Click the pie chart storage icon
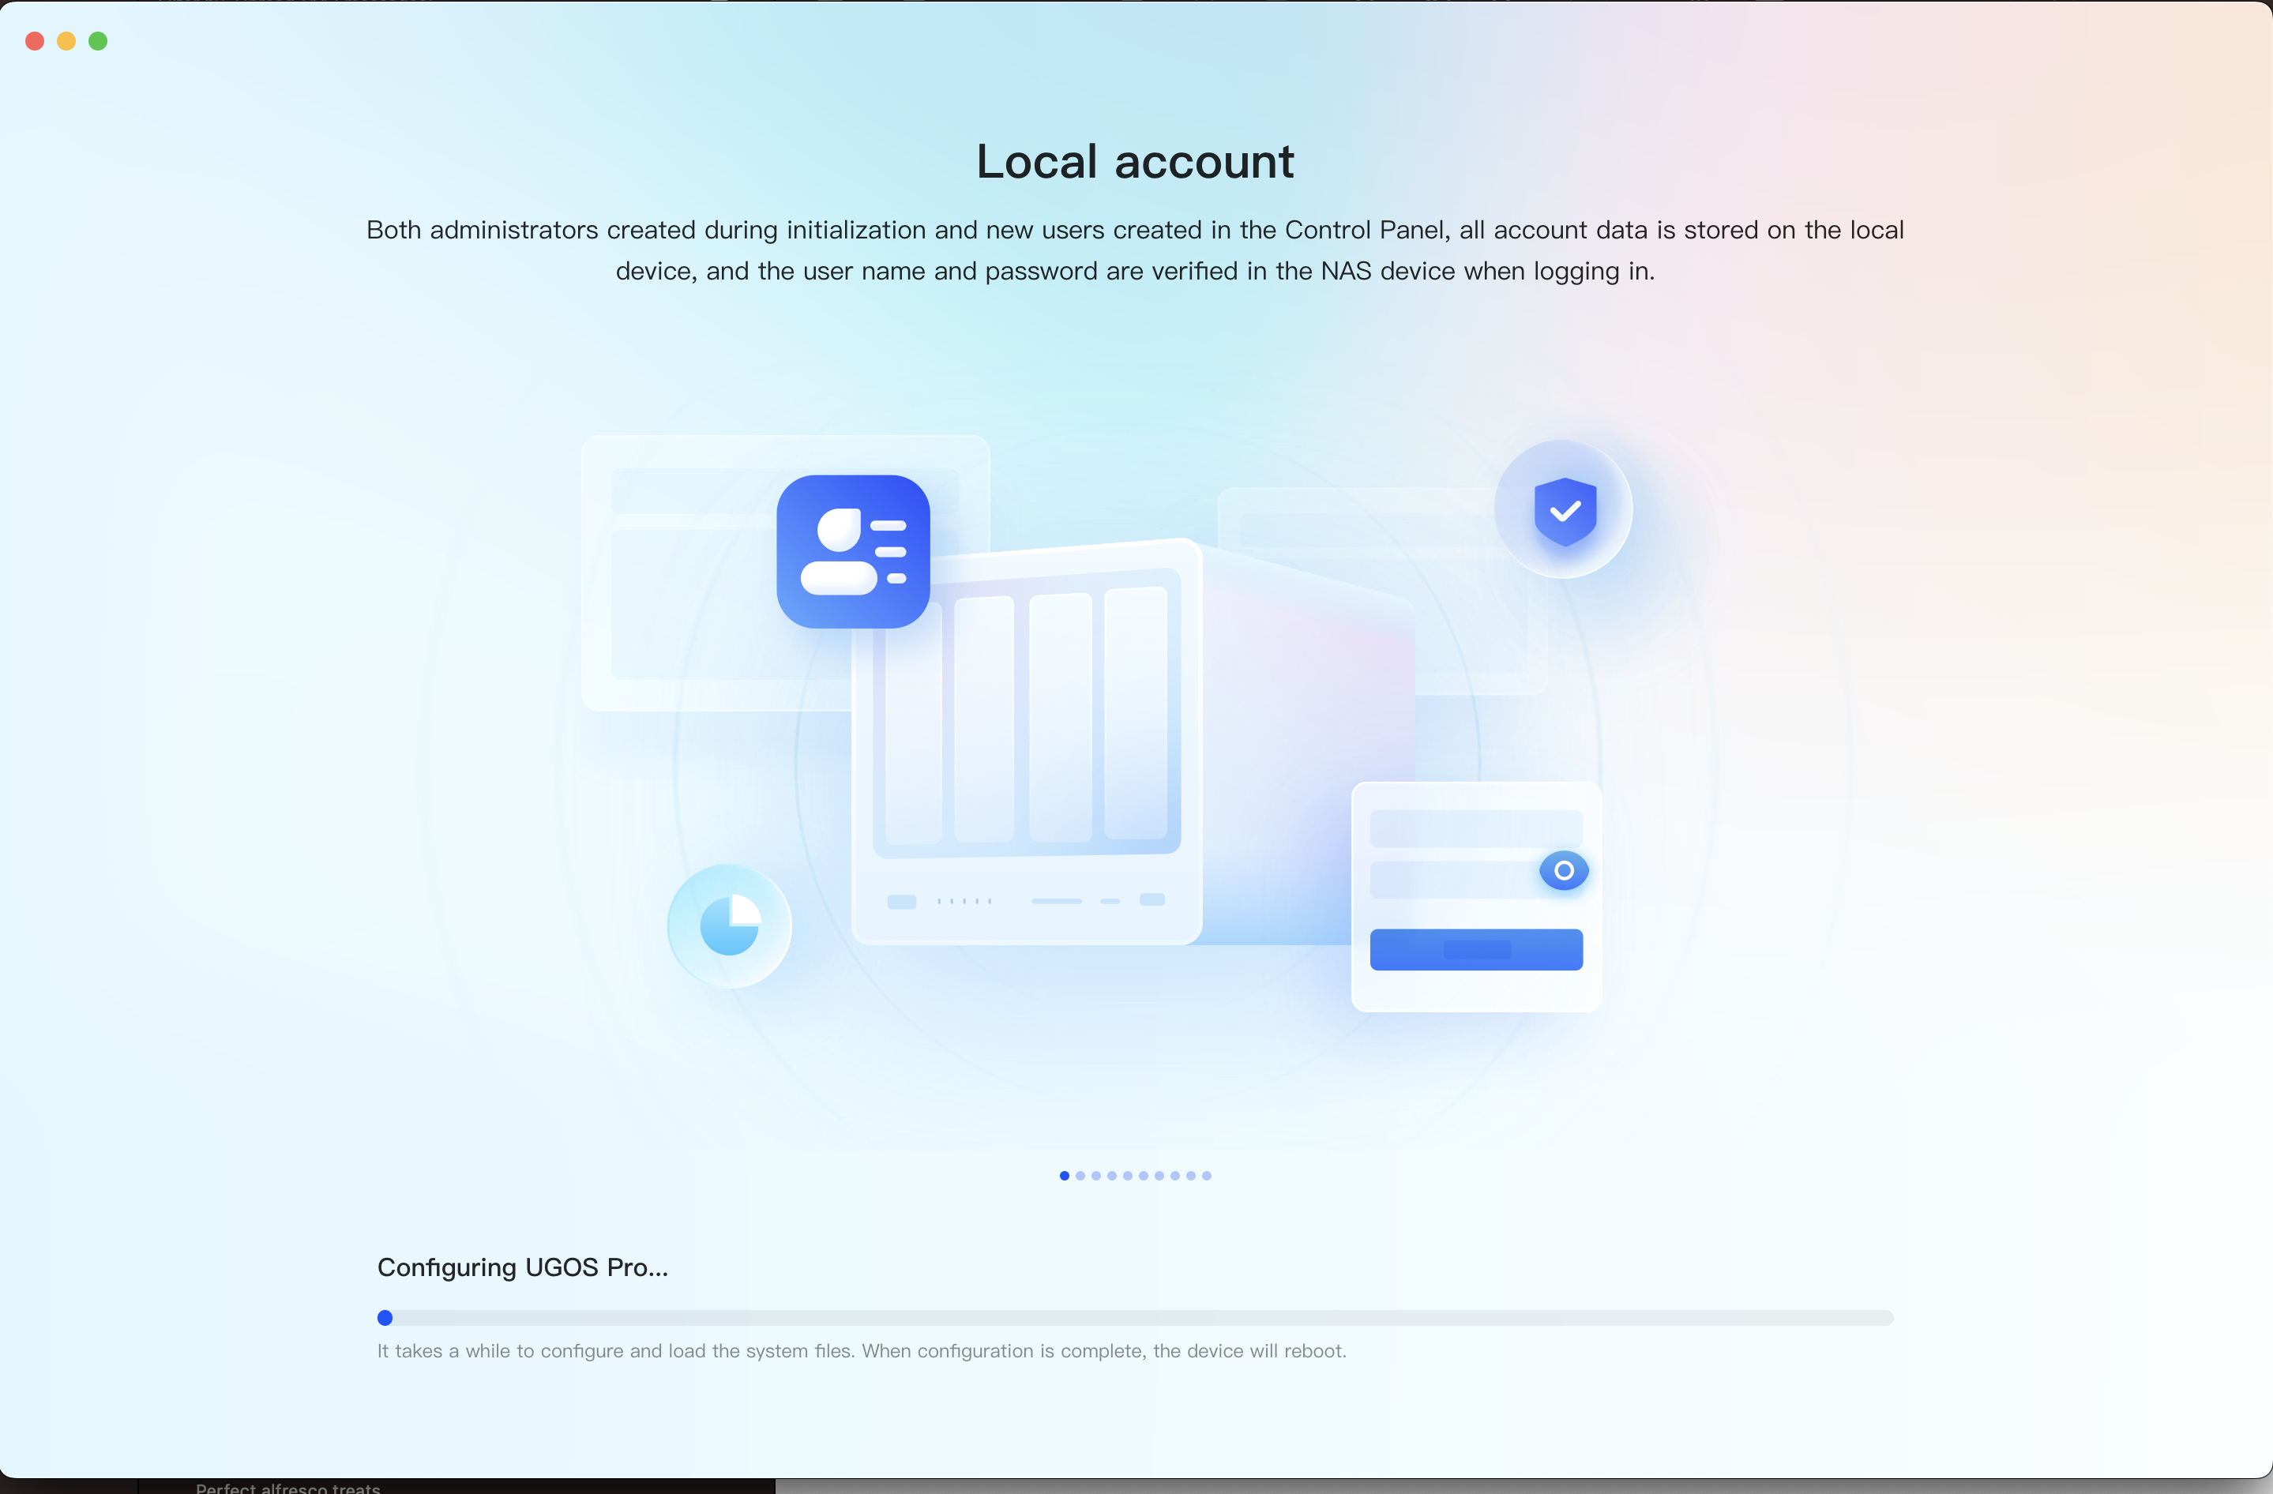 pos(730,925)
